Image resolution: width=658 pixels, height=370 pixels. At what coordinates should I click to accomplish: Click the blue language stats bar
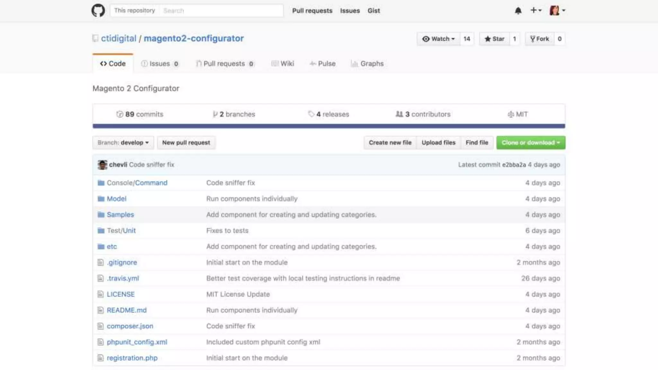point(329,126)
